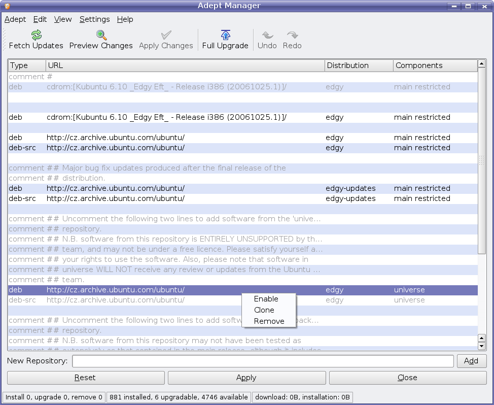
Task: Sort by the Components column header
Action: [x=435, y=65]
